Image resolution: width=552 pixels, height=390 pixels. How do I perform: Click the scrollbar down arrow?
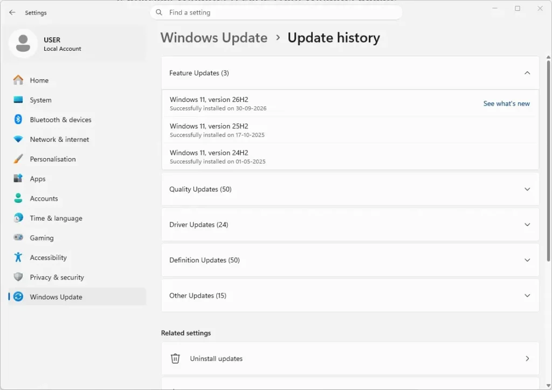click(x=548, y=386)
